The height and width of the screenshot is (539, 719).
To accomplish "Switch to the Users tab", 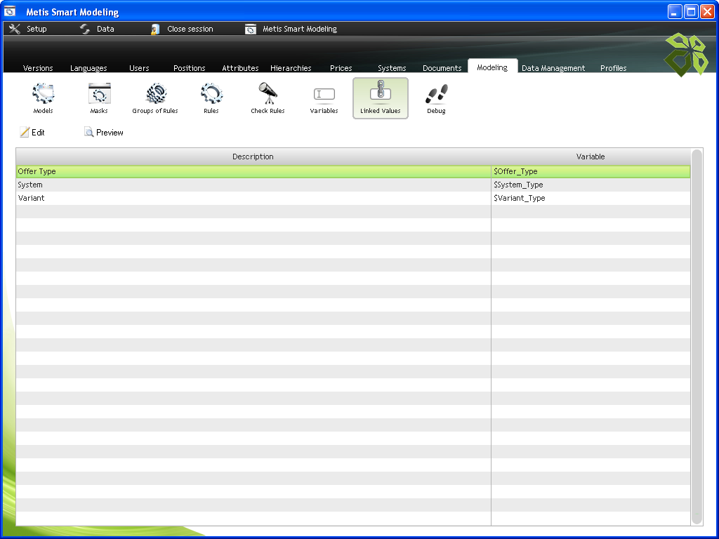I will tap(139, 68).
